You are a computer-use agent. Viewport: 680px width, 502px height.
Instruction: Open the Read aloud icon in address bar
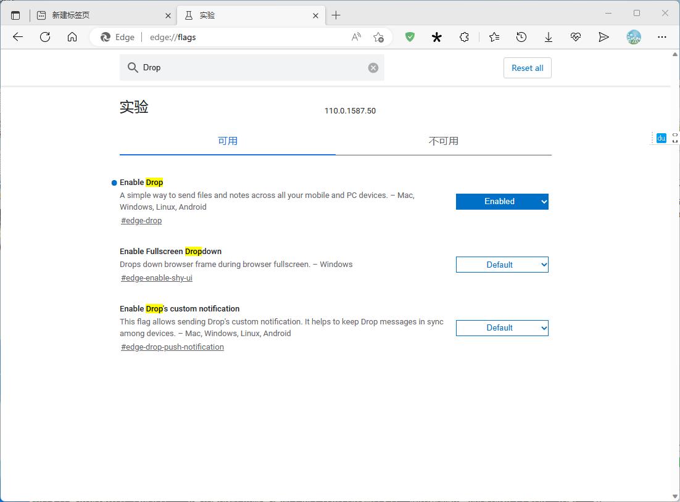[356, 37]
